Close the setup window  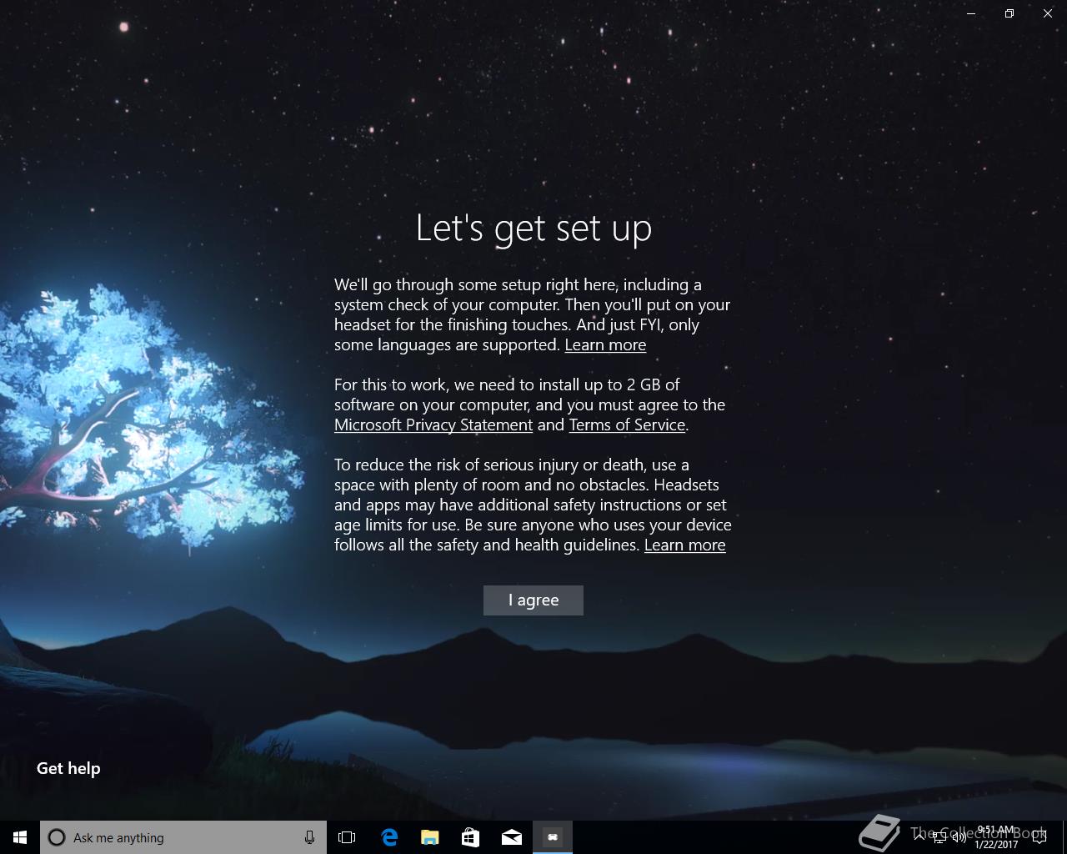pyautogui.click(x=1048, y=13)
